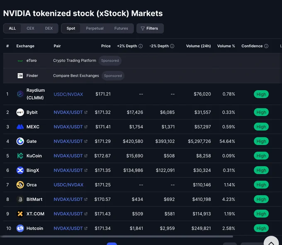282x245 pixels.
Task: Sort by Volume (24h) column header
Action: click(198, 46)
